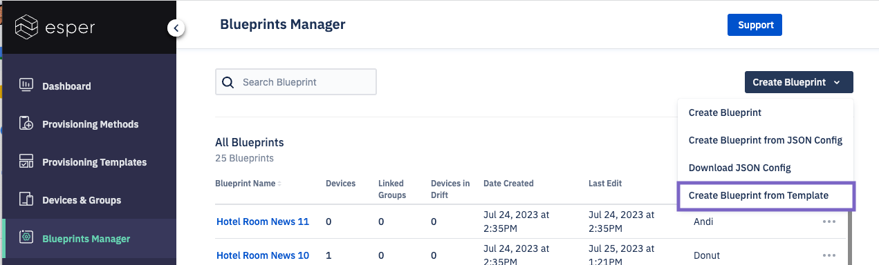This screenshot has height=265, width=879.
Task: Click the 25 Blueprints count text
Action: [244, 158]
